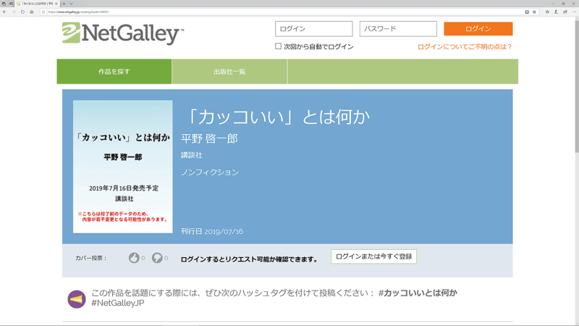Expand the tab preview chevron
The width and height of the screenshot is (579, 326).
pos(71,4)
